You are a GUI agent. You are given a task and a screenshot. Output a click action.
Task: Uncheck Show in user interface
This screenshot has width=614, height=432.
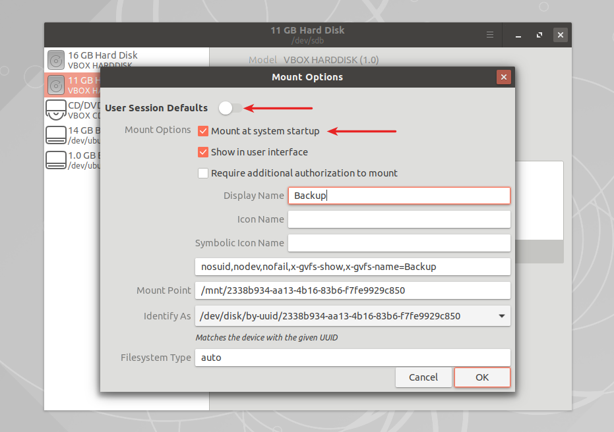(203, 152)
